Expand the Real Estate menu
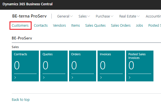The height and width of the screenshot is (105, 161). [129, 16]
